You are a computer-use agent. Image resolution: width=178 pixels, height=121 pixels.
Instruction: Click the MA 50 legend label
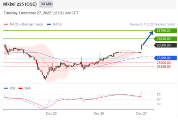(57, 24)
